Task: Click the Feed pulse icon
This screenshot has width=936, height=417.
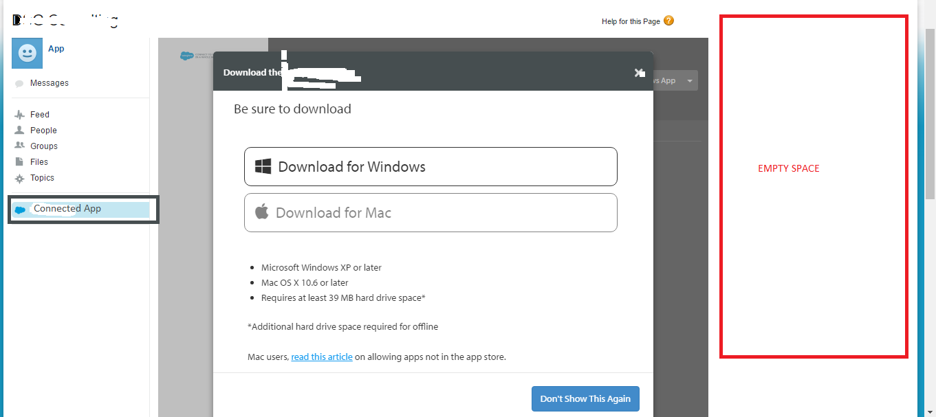Action: pyautogui.click(x=19, y=115)
